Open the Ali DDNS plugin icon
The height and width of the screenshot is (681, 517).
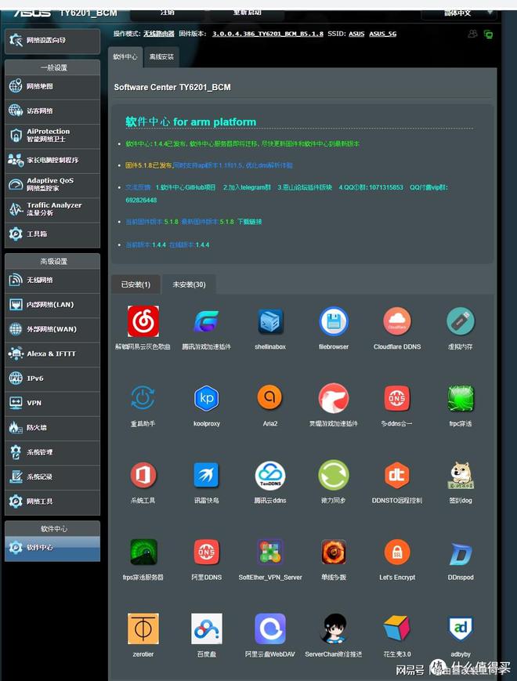click(206, 552)
